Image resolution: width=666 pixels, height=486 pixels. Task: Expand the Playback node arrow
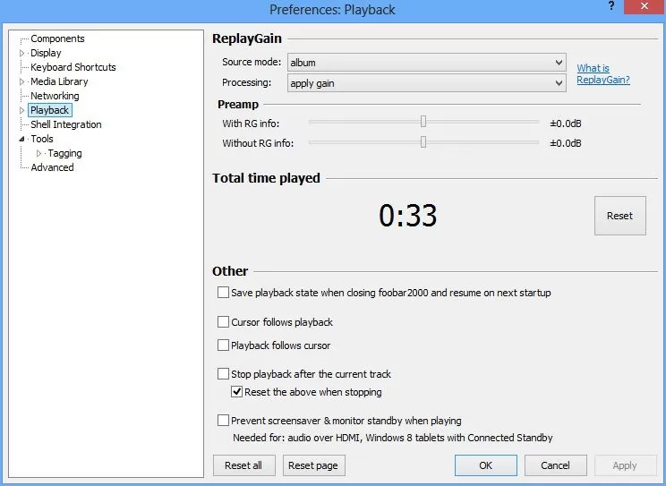[x=22, y=110]
